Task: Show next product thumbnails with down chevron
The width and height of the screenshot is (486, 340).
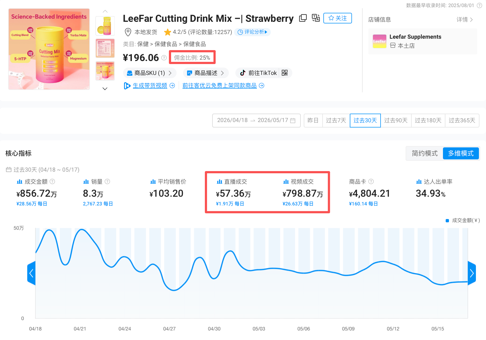Action: [x=105, y=89]
